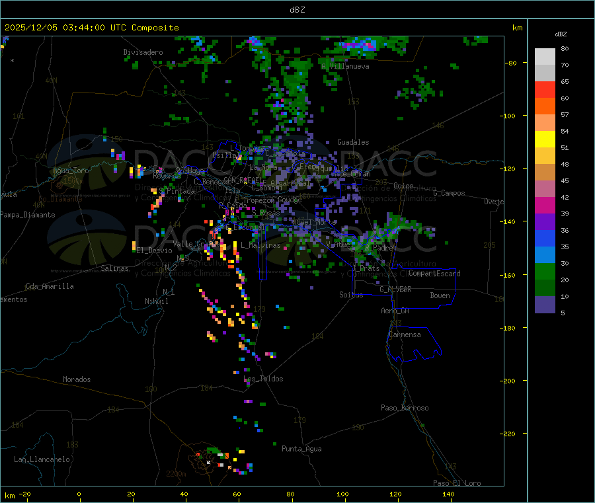Viewport: 595px width, 503px height.
Task: Click the 'A_Villanueva' map label
Action: click(x=345, y=66)
